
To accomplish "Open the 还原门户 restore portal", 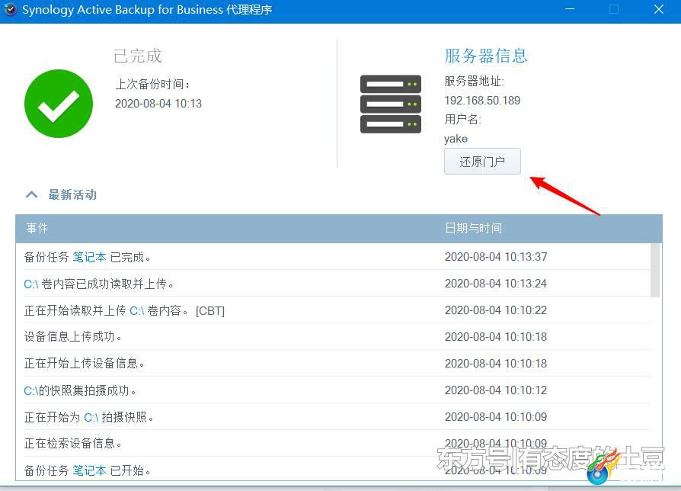I will (482, 162).
